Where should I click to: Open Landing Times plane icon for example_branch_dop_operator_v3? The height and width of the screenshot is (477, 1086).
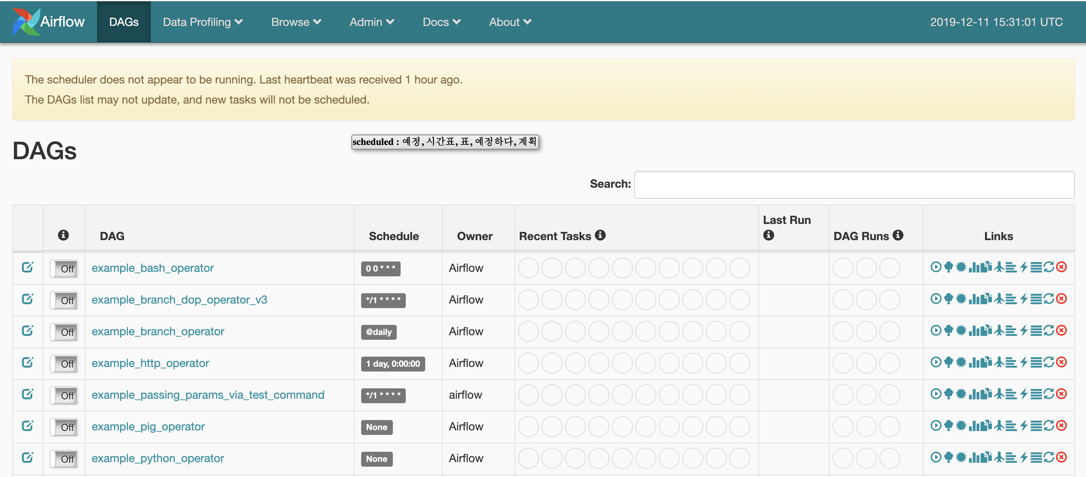[999, 299]
